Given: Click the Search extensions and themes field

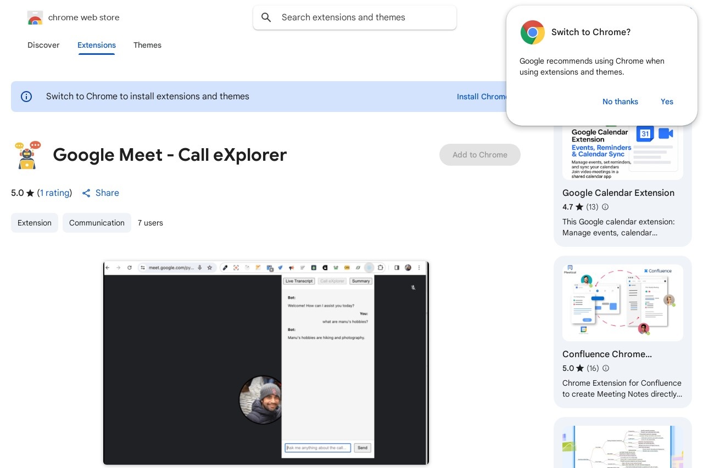Looking at the screenshot, I should click(355, 18).
